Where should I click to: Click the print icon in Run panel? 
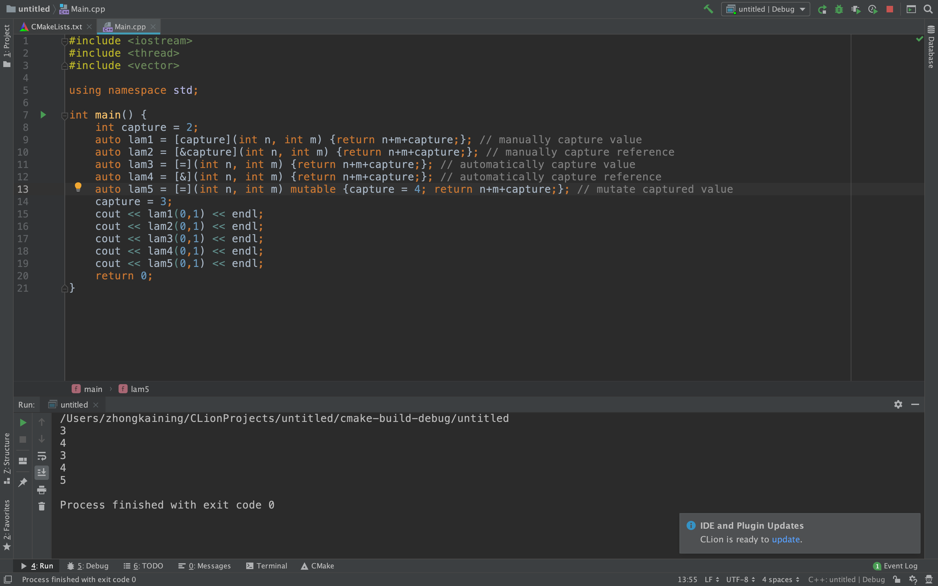(x=41, y=490)
